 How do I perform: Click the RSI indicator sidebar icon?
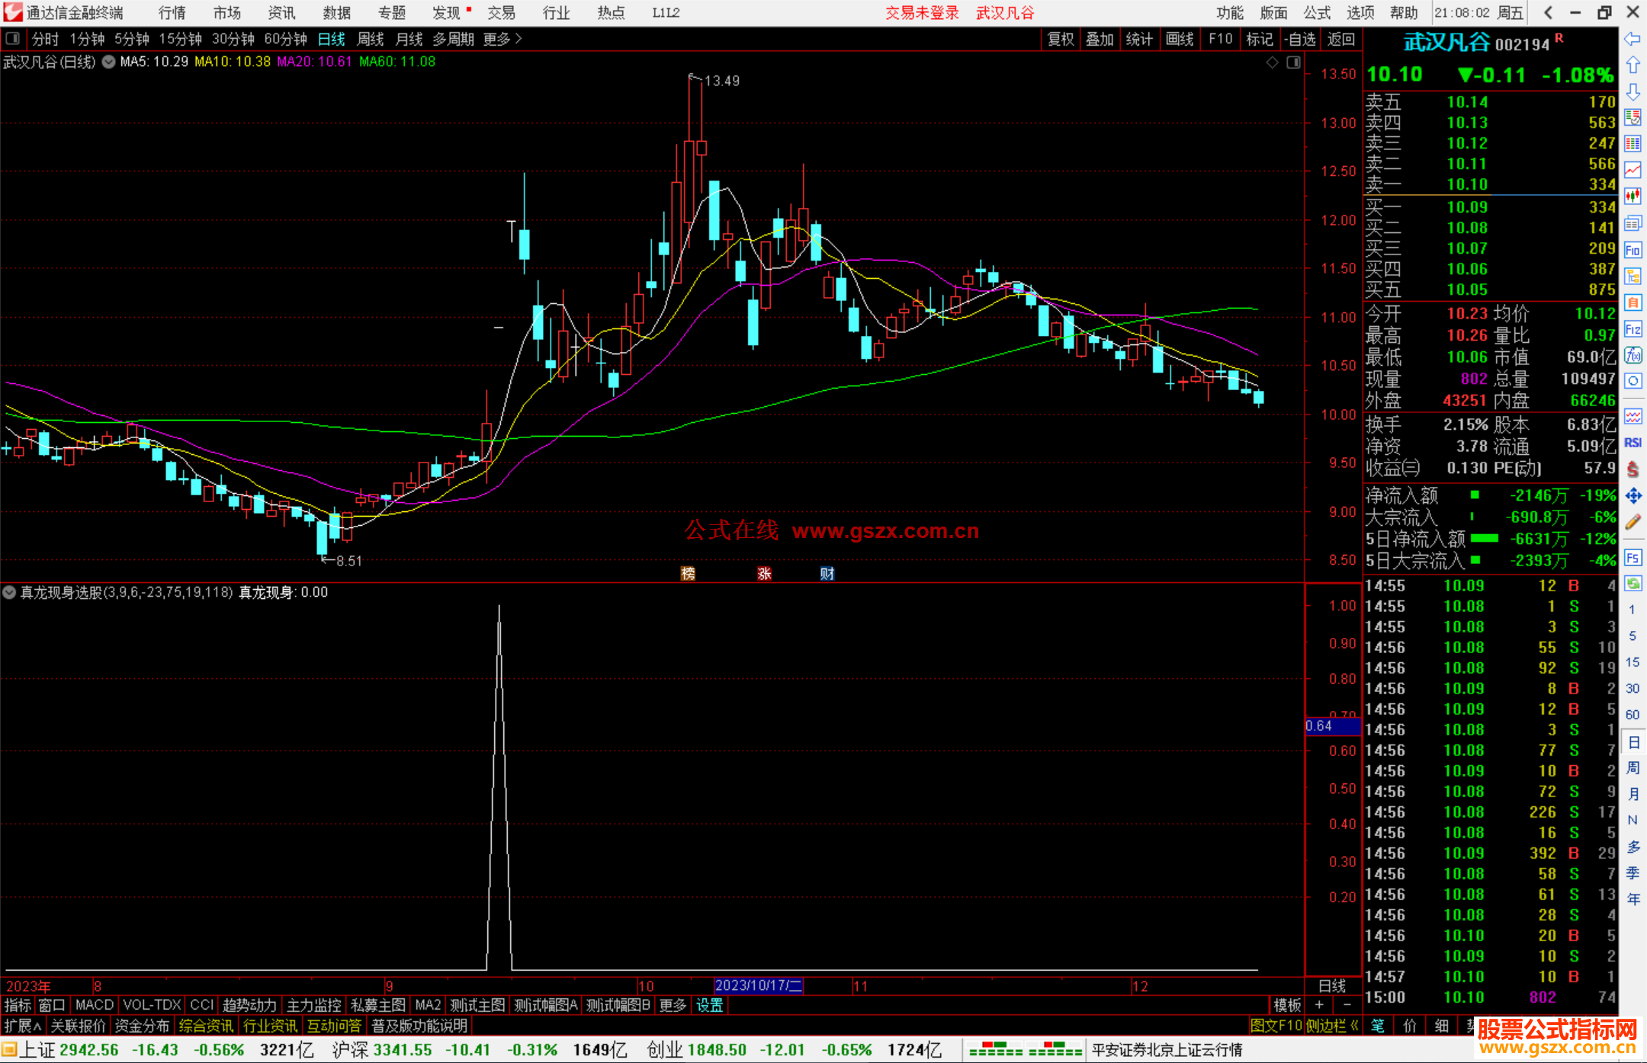tap(1633, 443)
